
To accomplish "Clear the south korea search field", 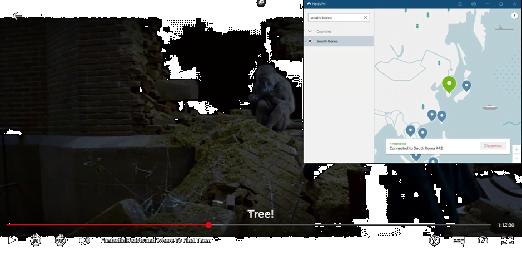I will (365, 18).
